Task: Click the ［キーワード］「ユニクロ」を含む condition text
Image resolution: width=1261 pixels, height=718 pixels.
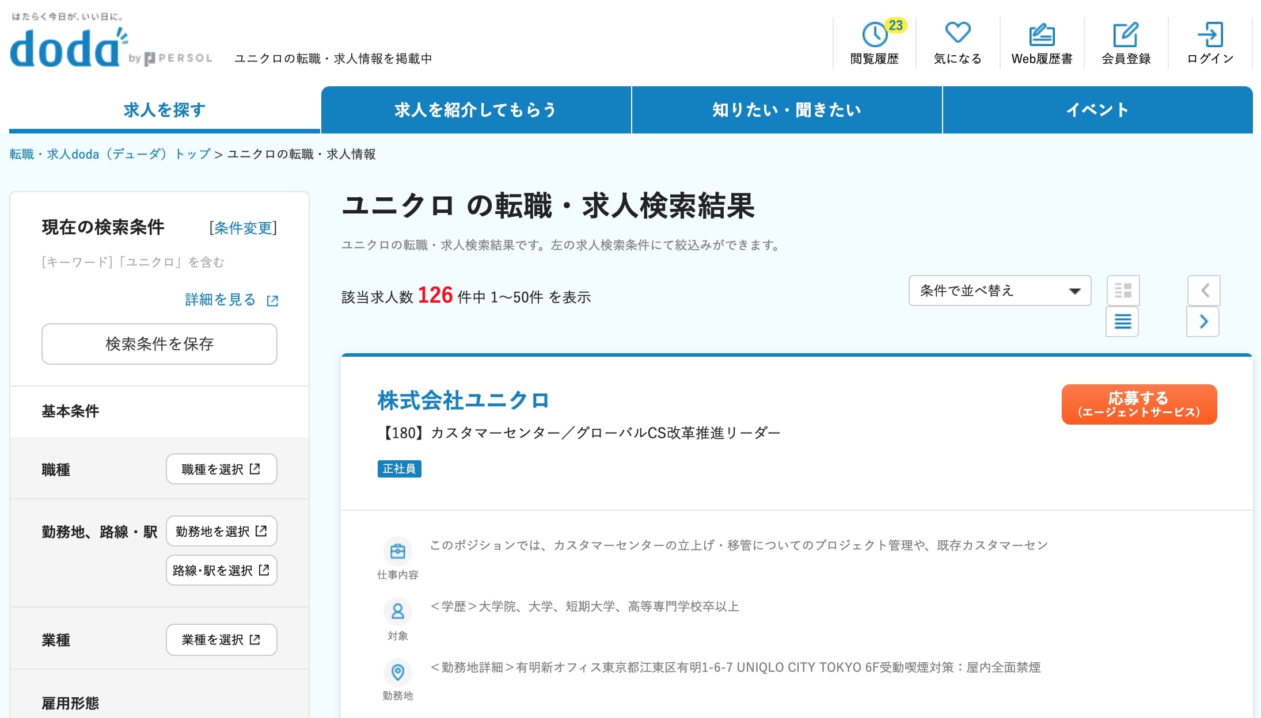Action: 133,262
